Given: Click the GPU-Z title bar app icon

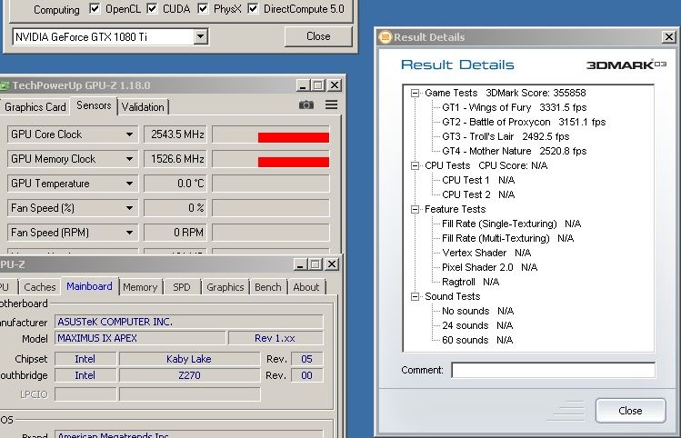Looking at the screenshot, I should click(5, 85).
